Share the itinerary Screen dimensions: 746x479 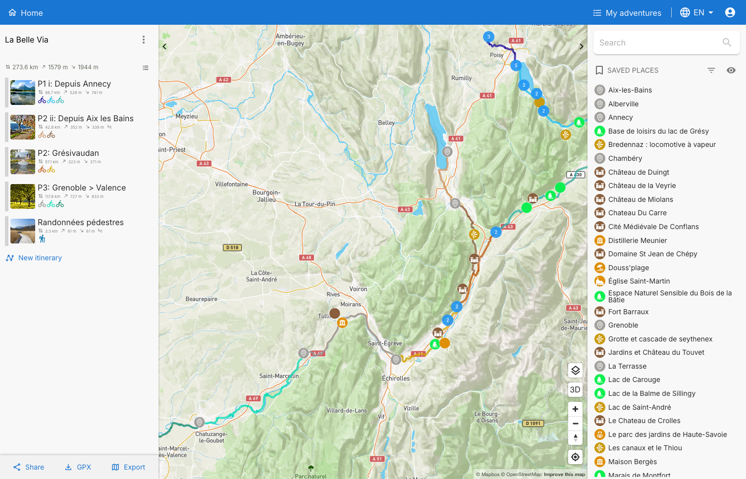(29, 467)
